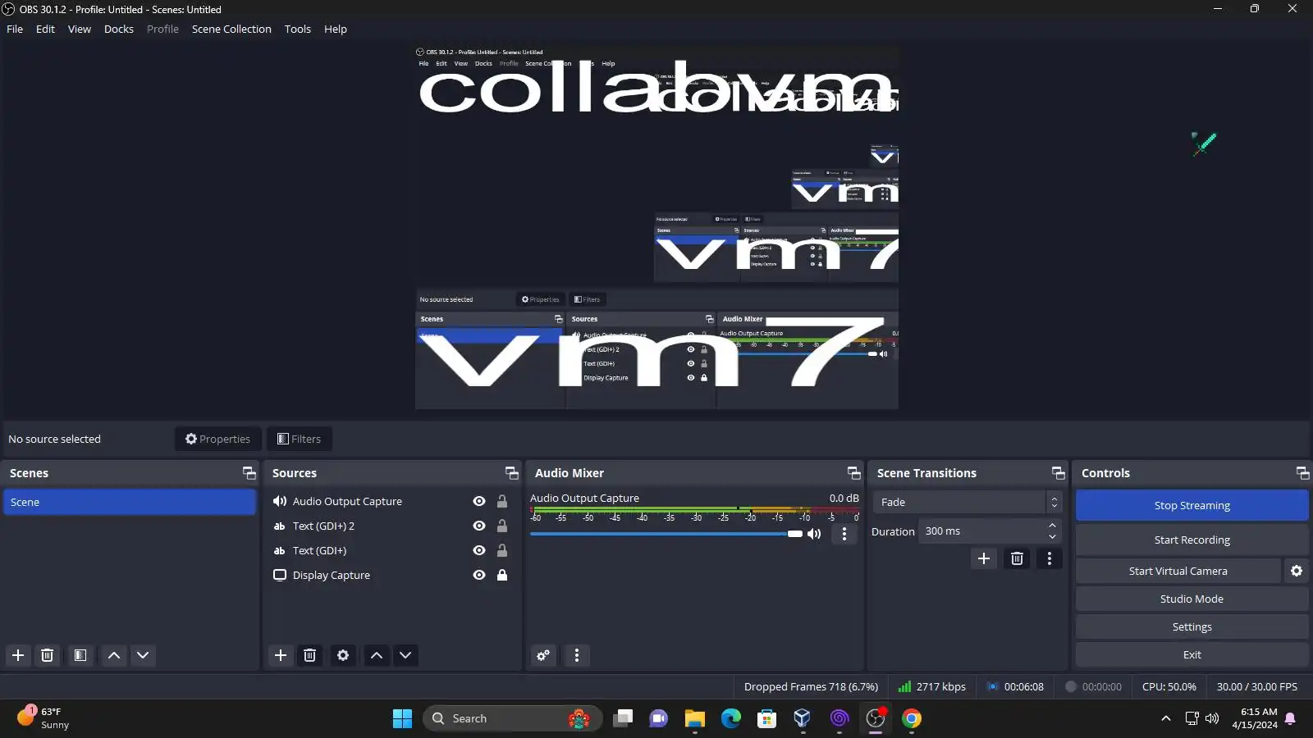Open Audio Mixer dock options menu
The width and height of the screenshot is (1313, 738).
click(577, 655)
